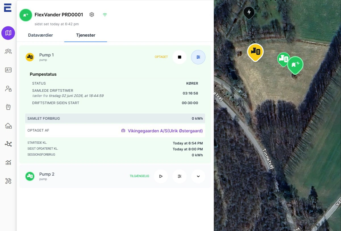Switch to the Dataværdier tab
Image resolution: width=341 pixels, height=231 pixels.
coord(40,35)
